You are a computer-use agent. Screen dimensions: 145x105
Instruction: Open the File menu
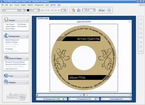point(2,5)
